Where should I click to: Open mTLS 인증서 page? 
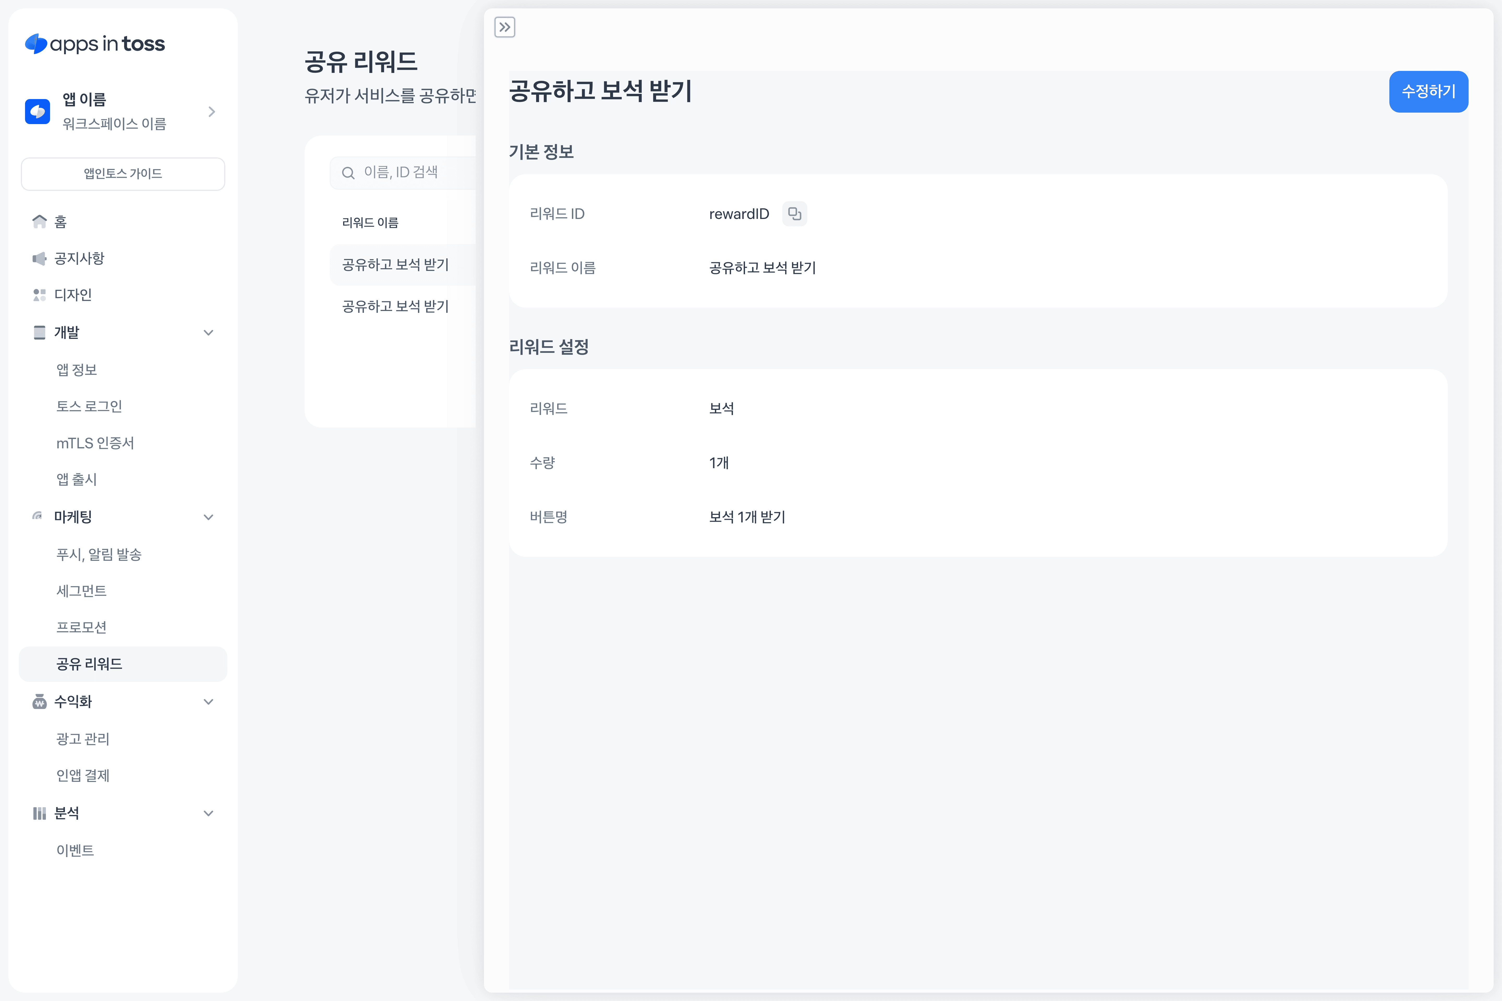point(123,443)
